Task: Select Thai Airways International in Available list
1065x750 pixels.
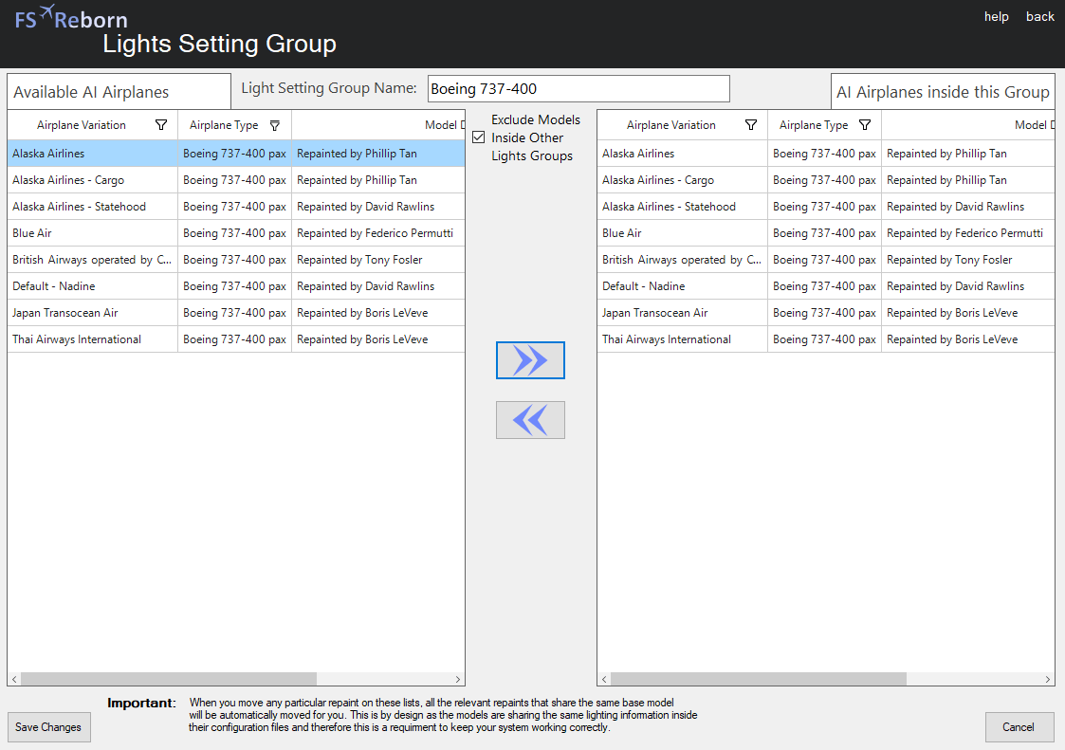Action: point(236,339)
